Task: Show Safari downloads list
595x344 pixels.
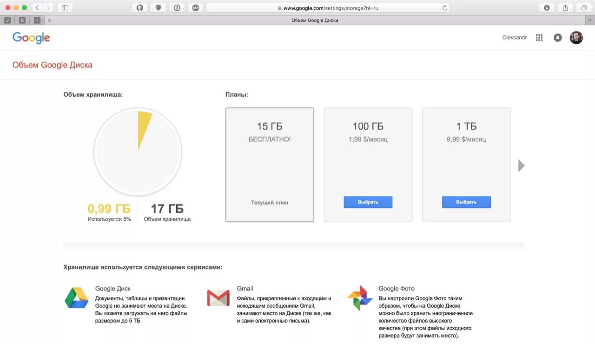Action: (x=547, y=8)
